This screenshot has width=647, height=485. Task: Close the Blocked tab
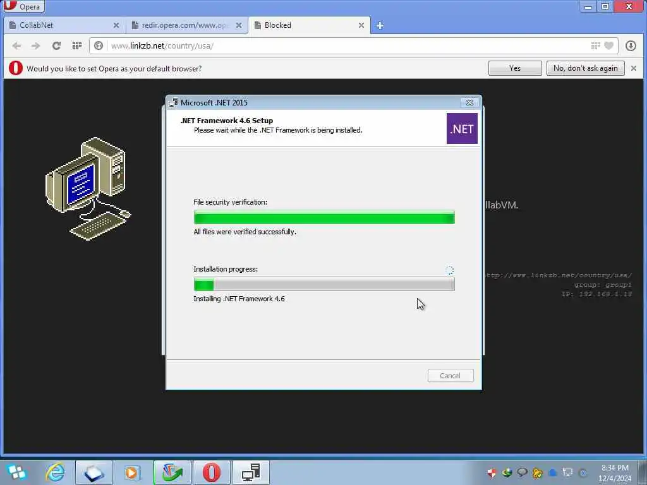[361, 25]
